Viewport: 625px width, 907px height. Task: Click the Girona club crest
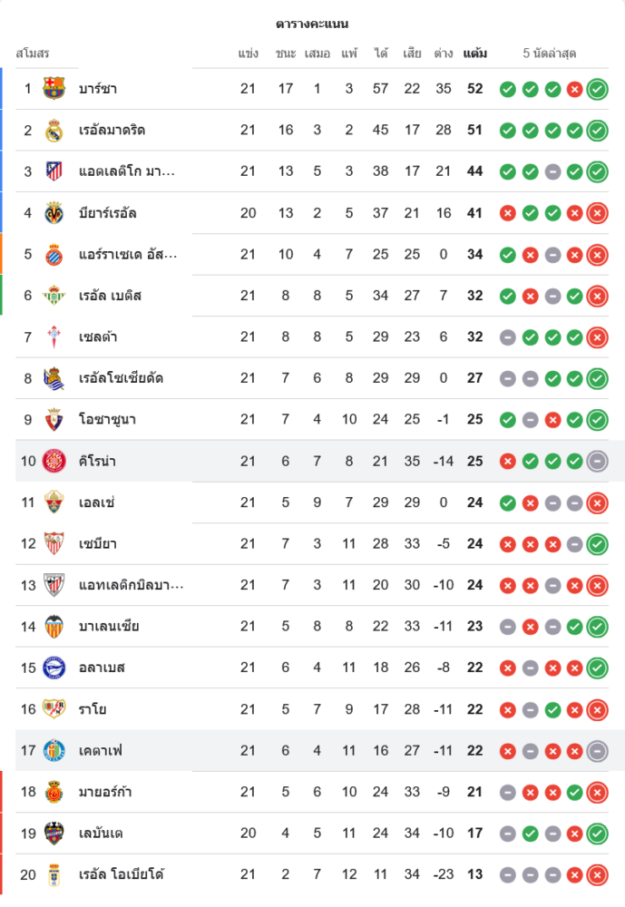coord(54,461)
